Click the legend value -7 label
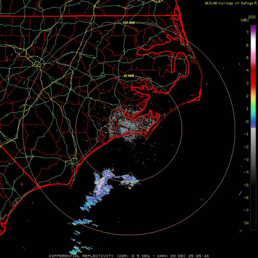This screenshot has height=258, width=258. click(x=246, y=210)
